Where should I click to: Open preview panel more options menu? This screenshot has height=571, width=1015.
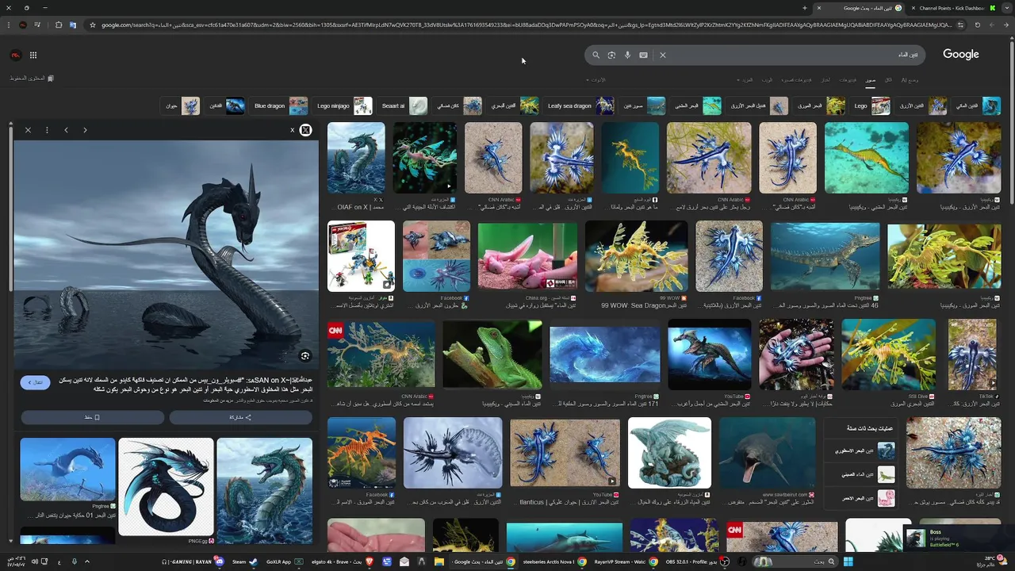point(47,129)
